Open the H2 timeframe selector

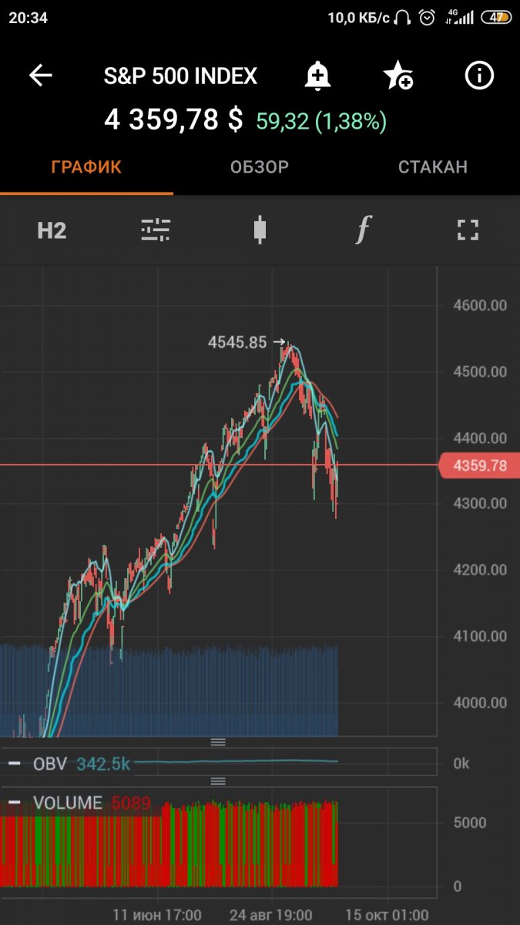(52, 230)
